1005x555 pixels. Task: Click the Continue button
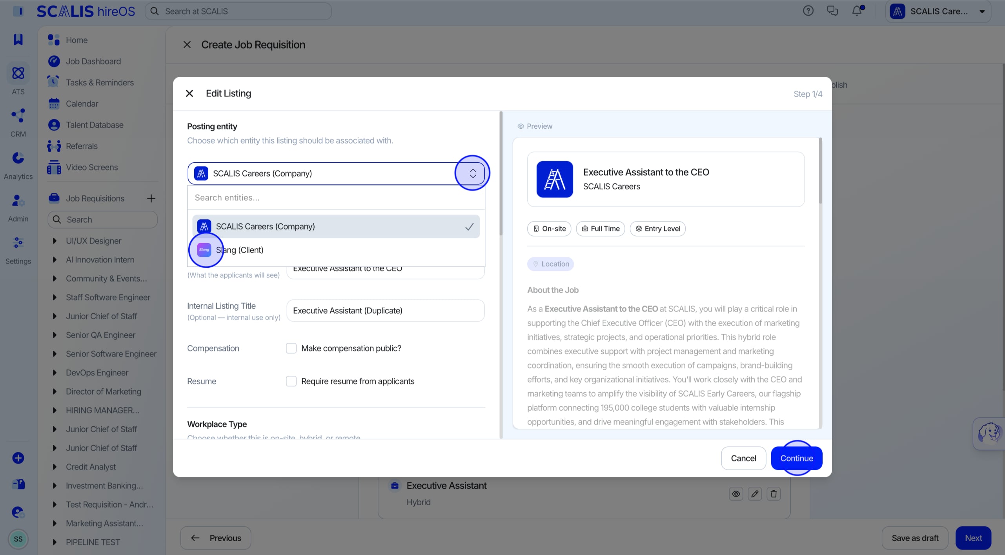coord(796,458)
